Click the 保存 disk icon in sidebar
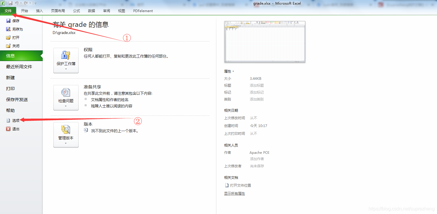 pos(8,21)
